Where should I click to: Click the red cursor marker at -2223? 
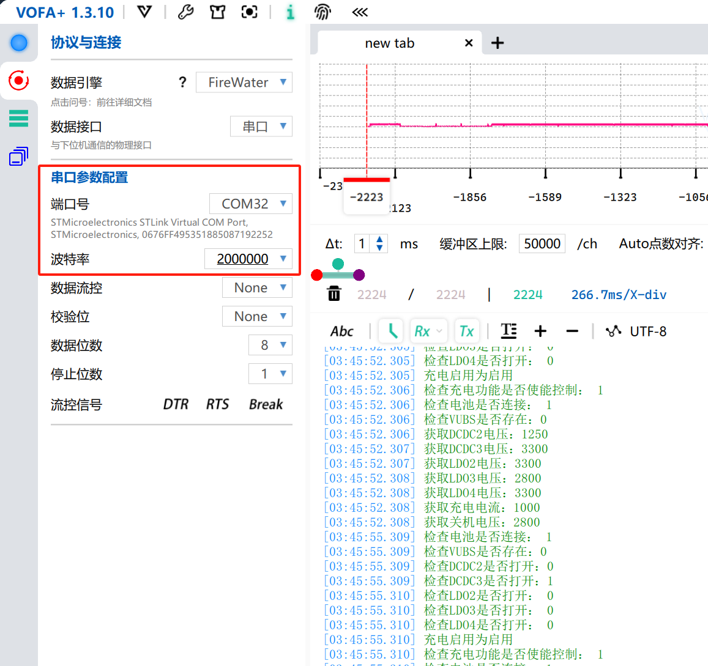[367, 196]
